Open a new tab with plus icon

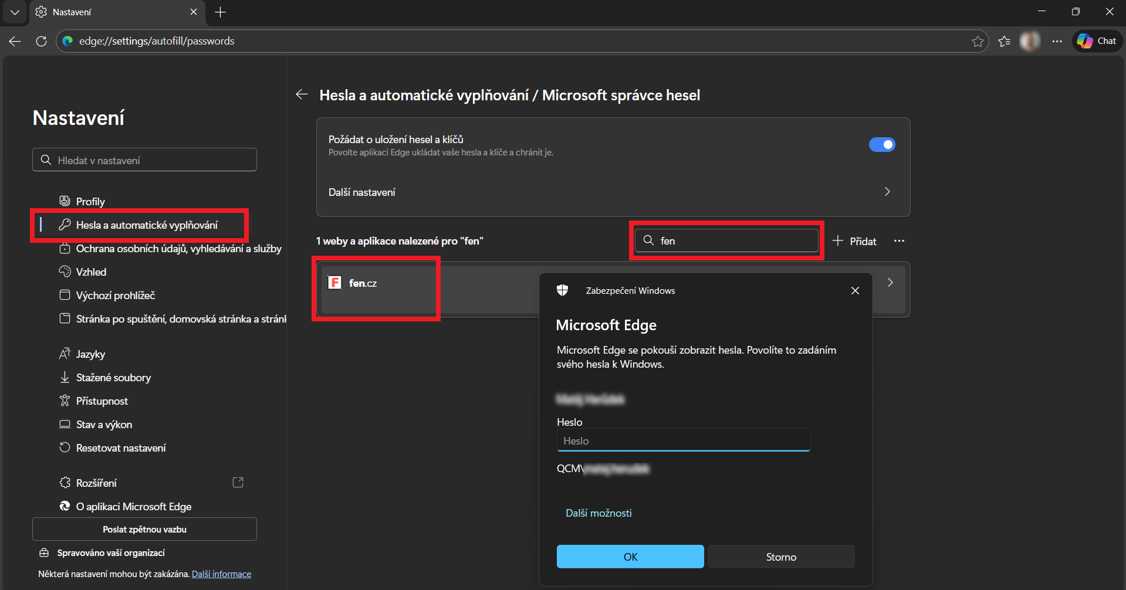click(221, 12)
